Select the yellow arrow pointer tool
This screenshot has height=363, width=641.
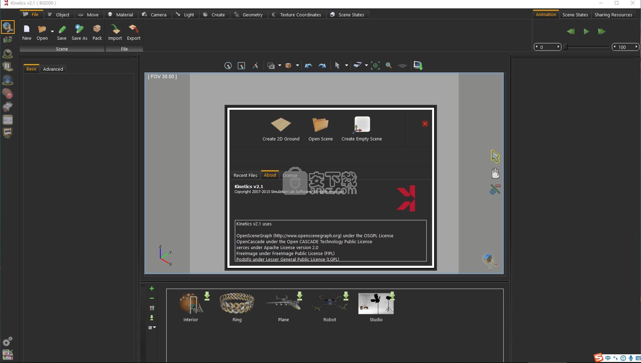[495, 156]
